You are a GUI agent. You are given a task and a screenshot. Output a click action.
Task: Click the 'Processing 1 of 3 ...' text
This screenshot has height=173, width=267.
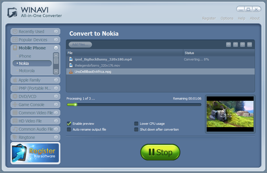tap(80, 98)
